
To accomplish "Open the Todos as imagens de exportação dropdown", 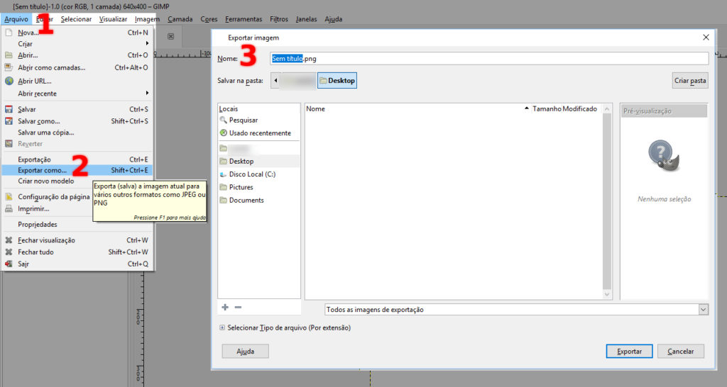I will pos(516,310).
